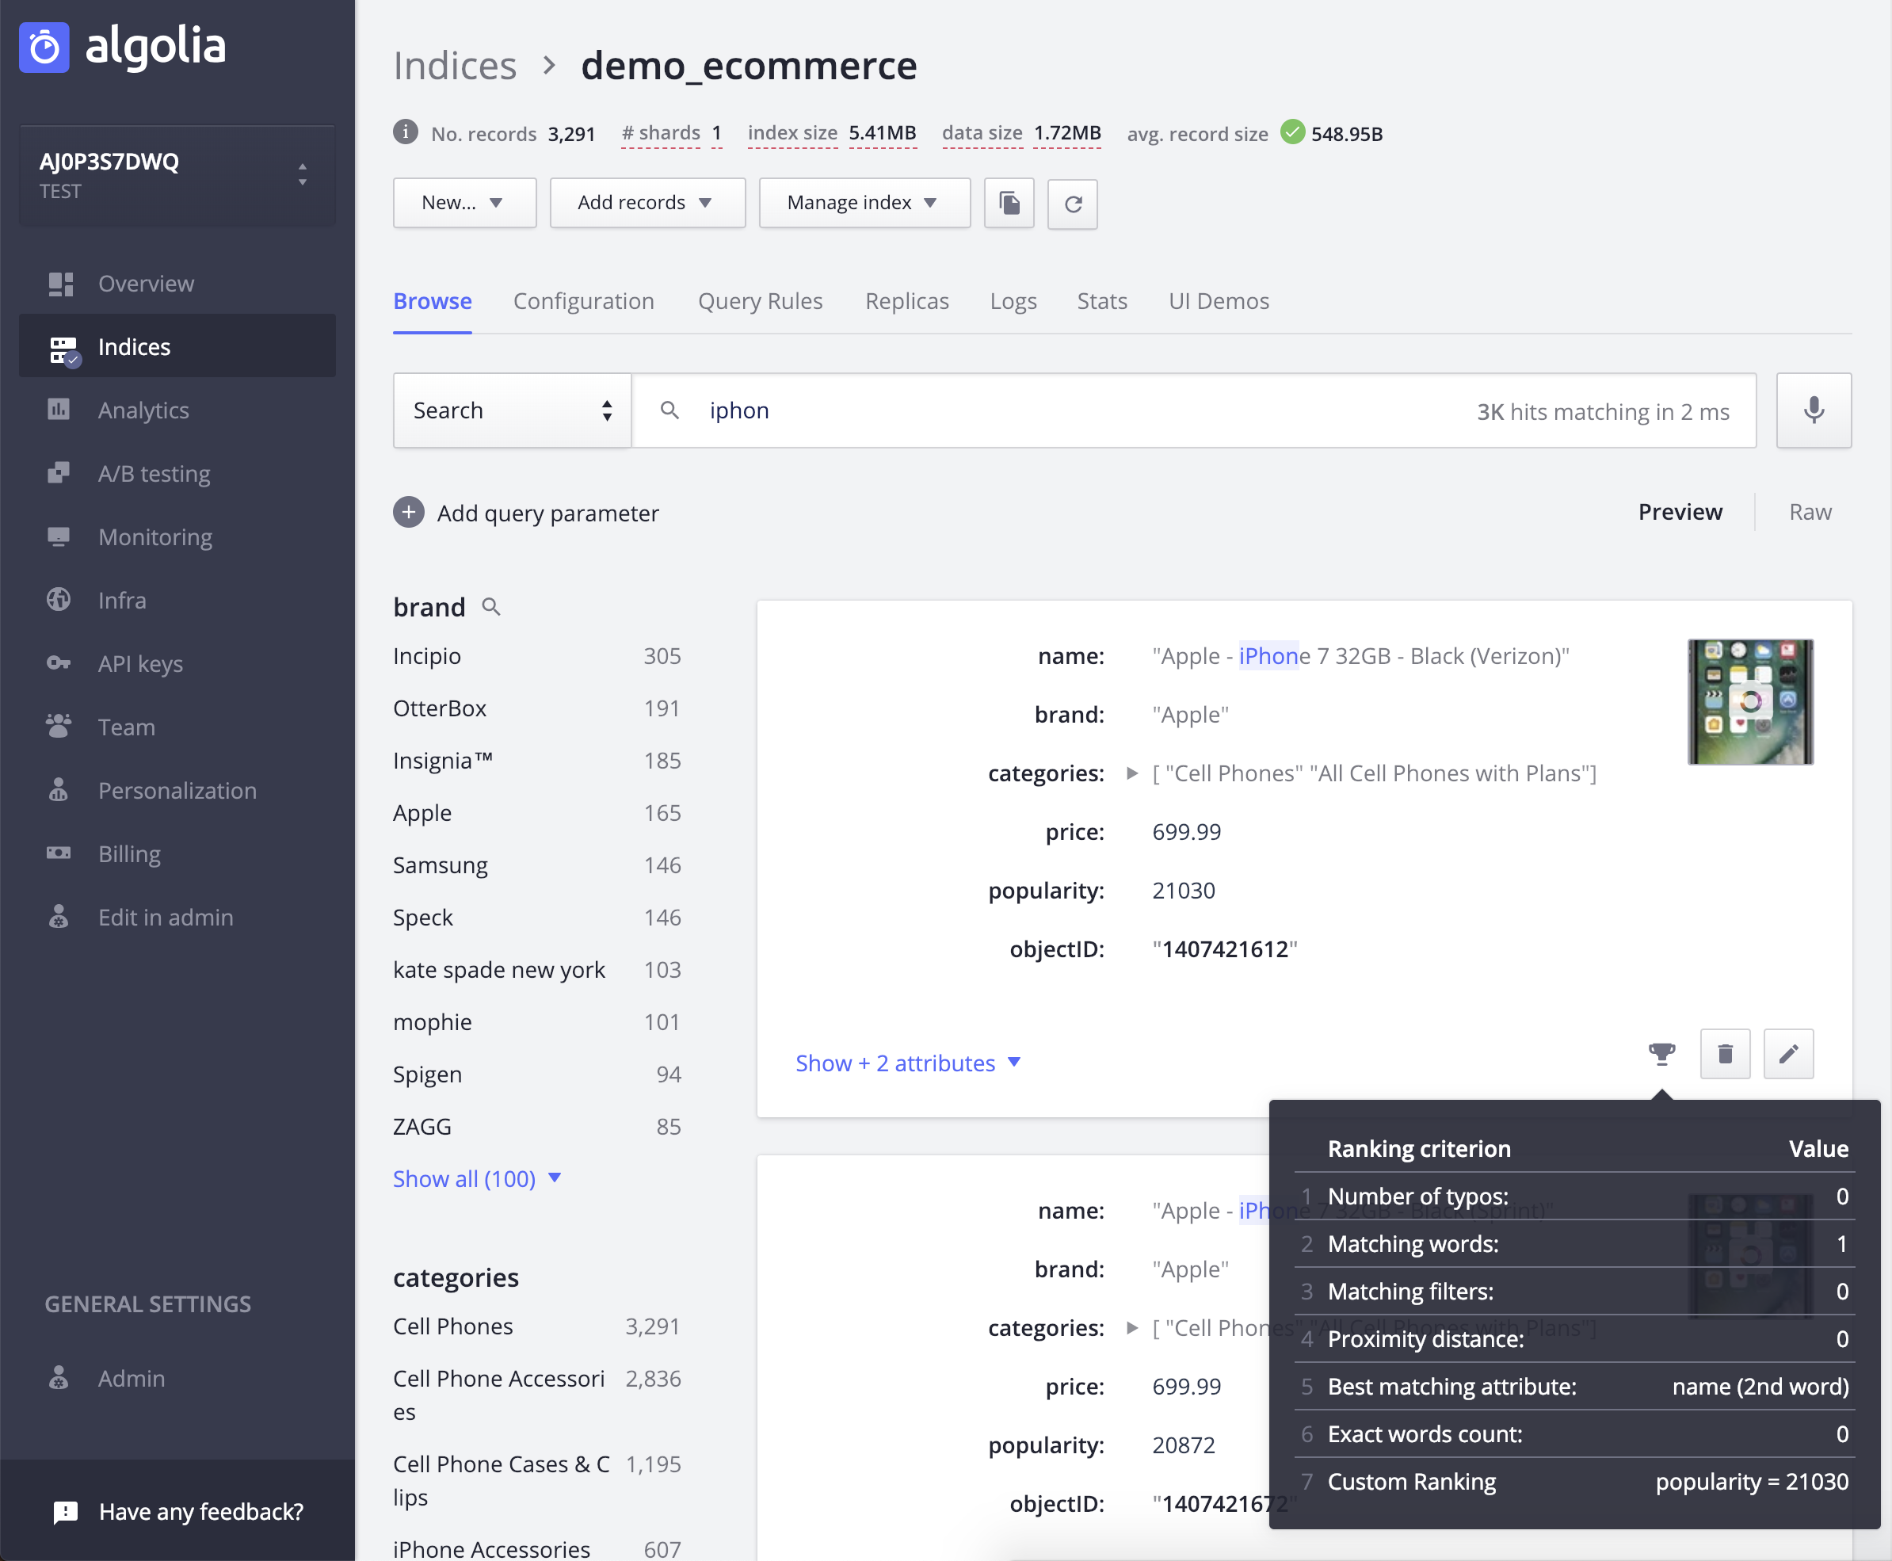Open the Logs tab
The width and height of the screenshot is (1892, 1561).
pyautogui.click(x=1013, y=301)
